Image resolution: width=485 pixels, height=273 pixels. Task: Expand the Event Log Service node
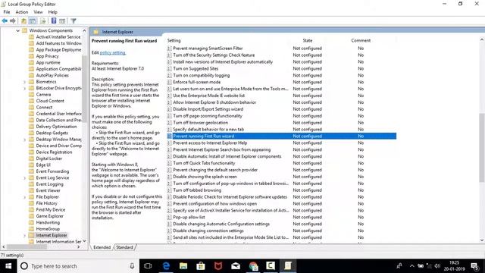24,178
